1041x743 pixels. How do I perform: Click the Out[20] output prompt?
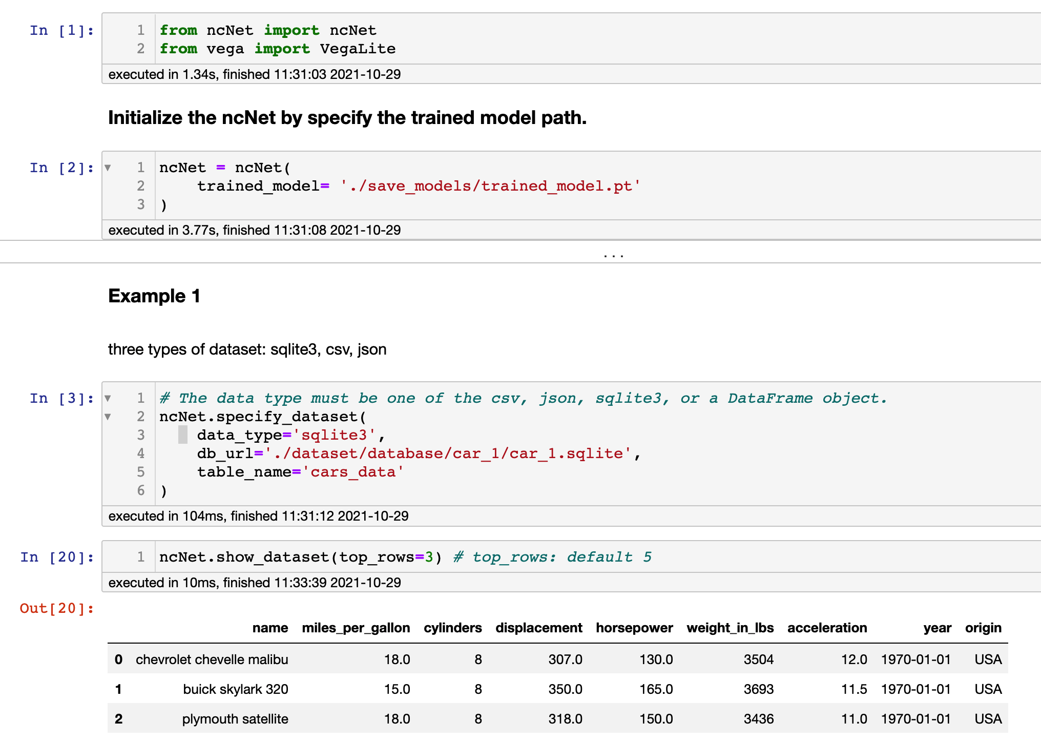pyautogui.click(x=57, y=609)
